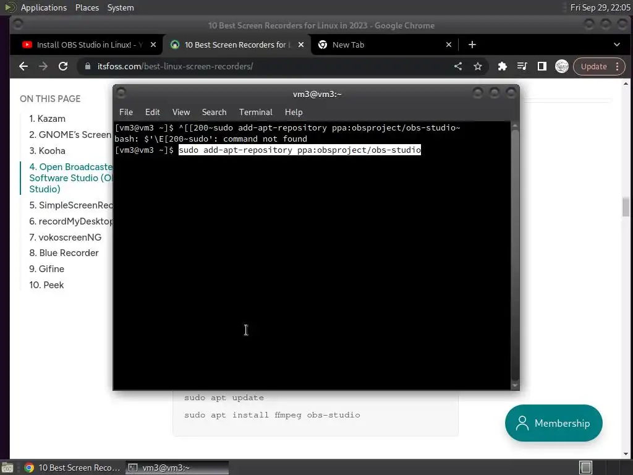Open the terminal Search menu

pyautogui.click(x=214, y=113)
